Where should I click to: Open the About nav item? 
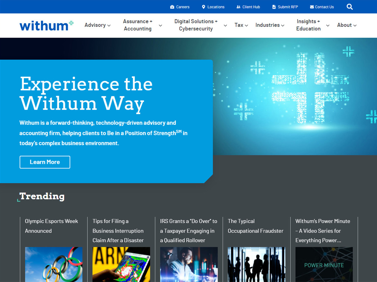coord(344,25)
